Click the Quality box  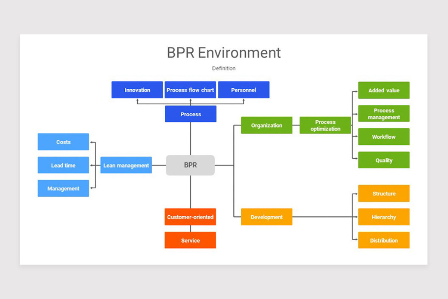383,160
